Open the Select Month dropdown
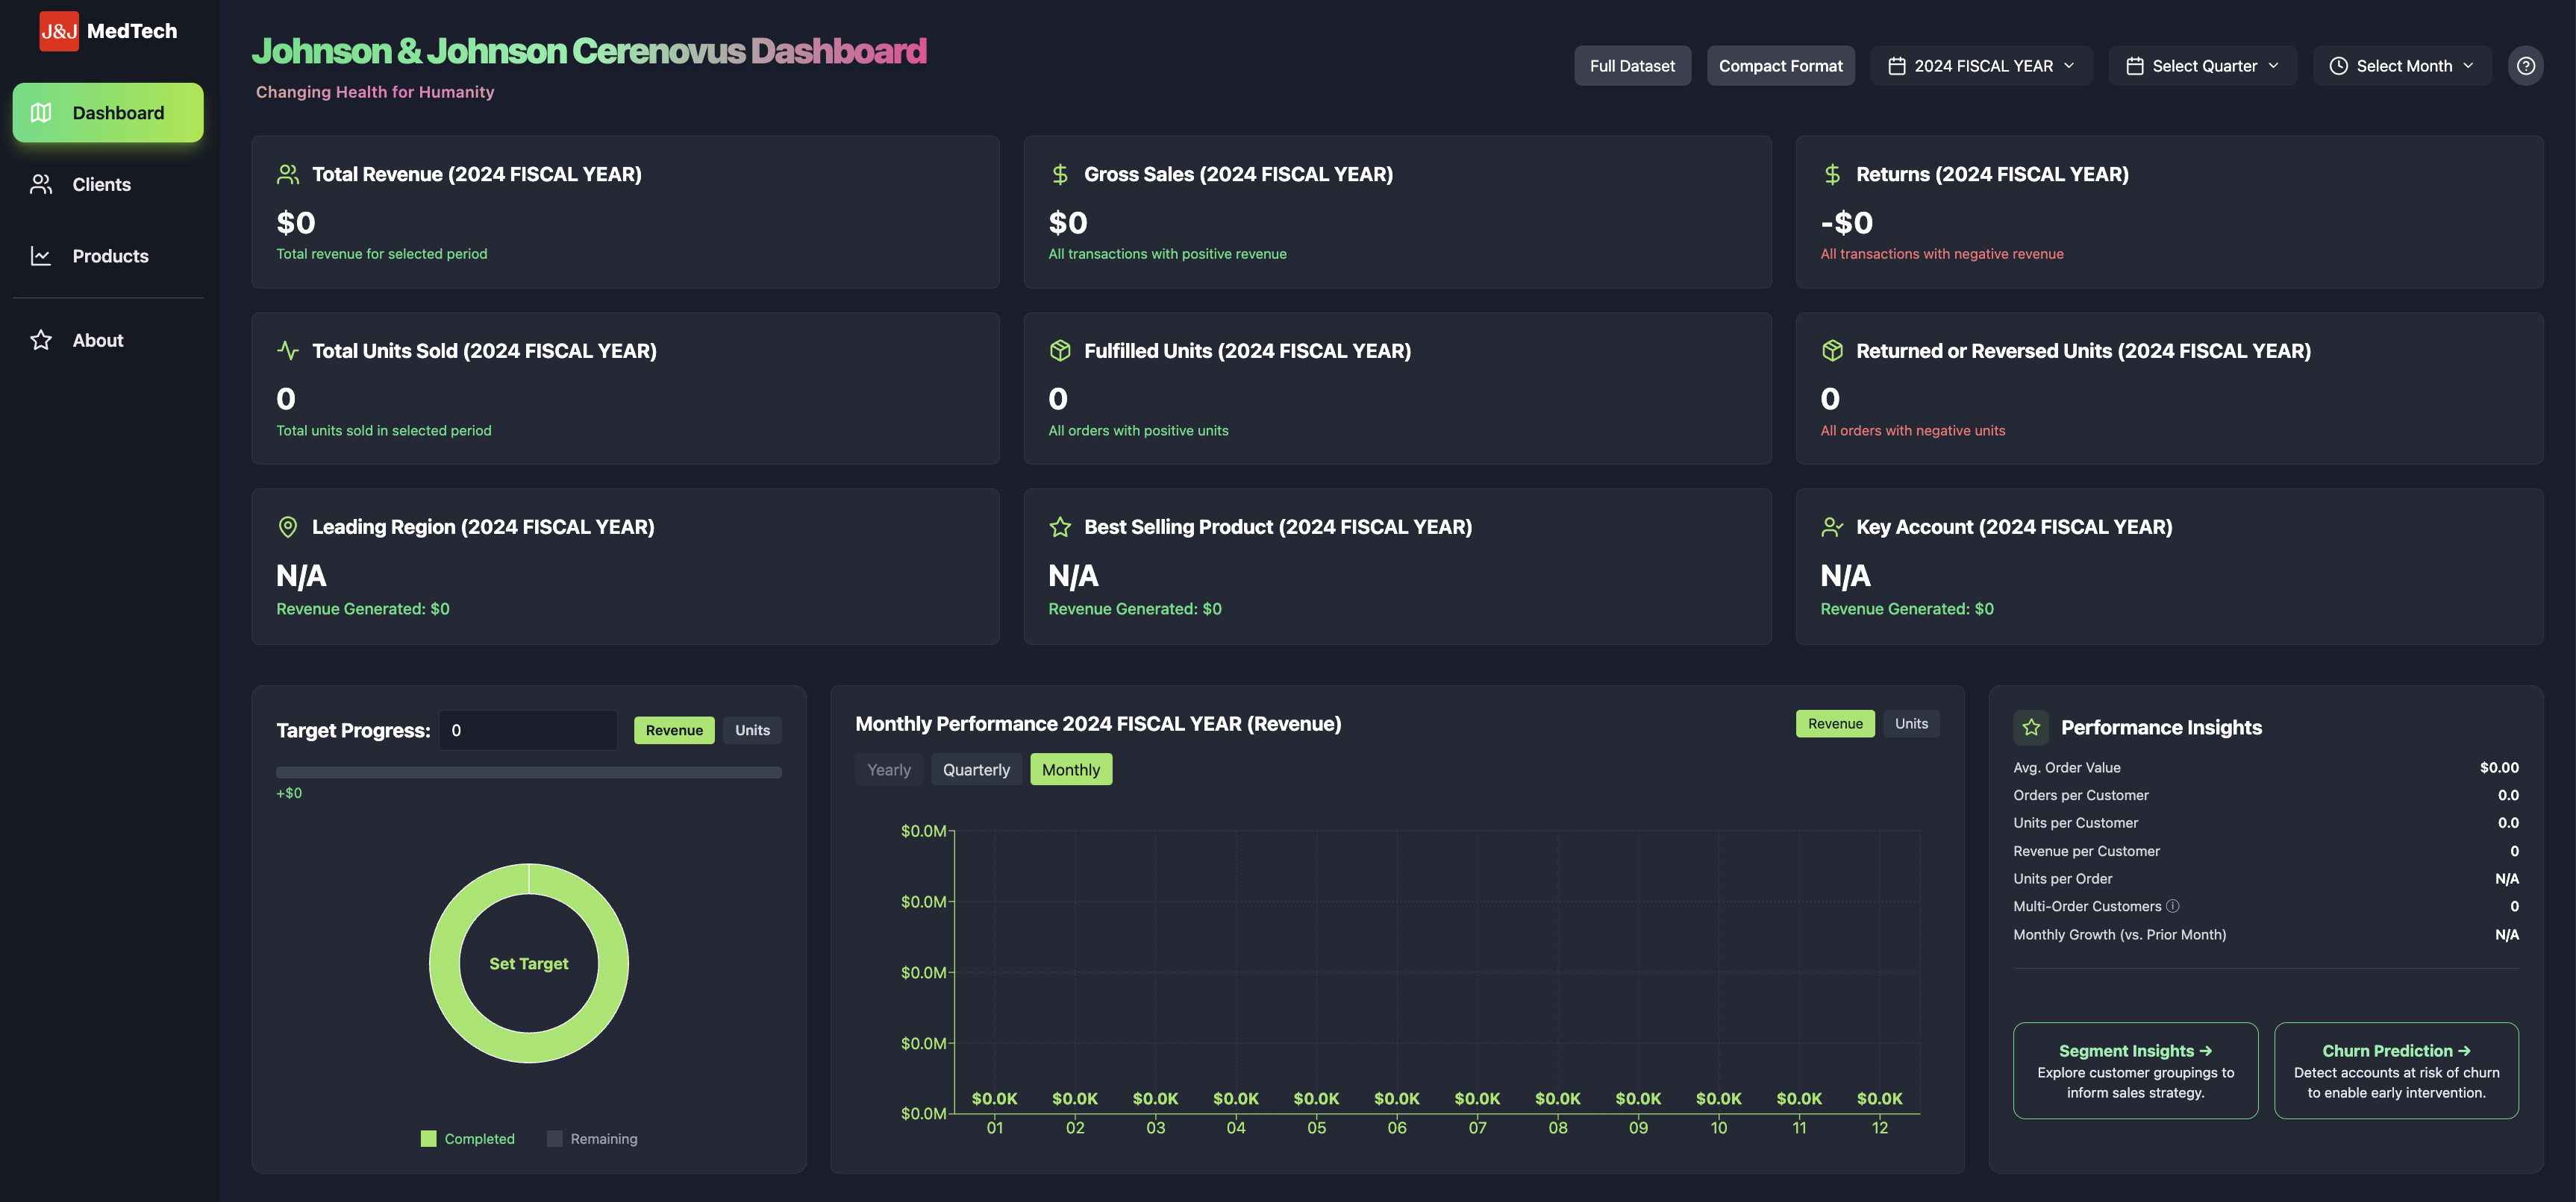2576x1202 pixels. coord(2401,66)
